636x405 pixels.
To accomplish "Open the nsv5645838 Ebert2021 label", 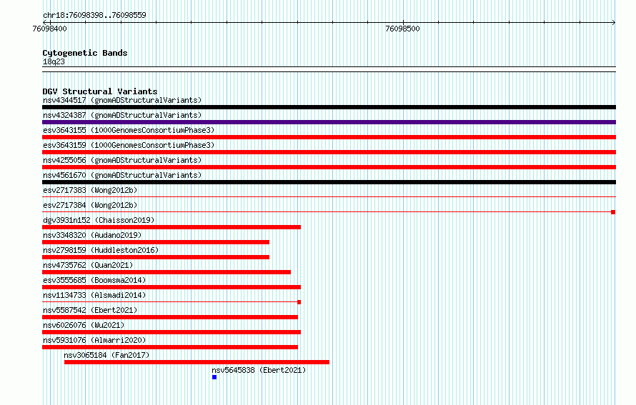I will pyautogui.click(x=259, y=370).
